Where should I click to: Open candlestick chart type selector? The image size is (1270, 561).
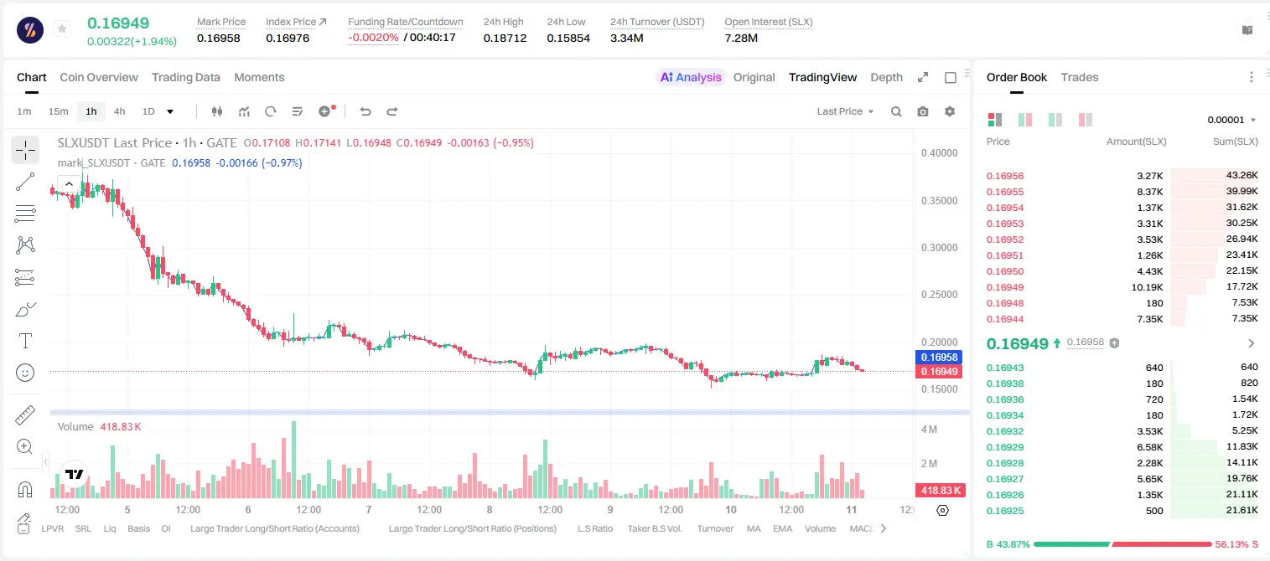[217, 111]
